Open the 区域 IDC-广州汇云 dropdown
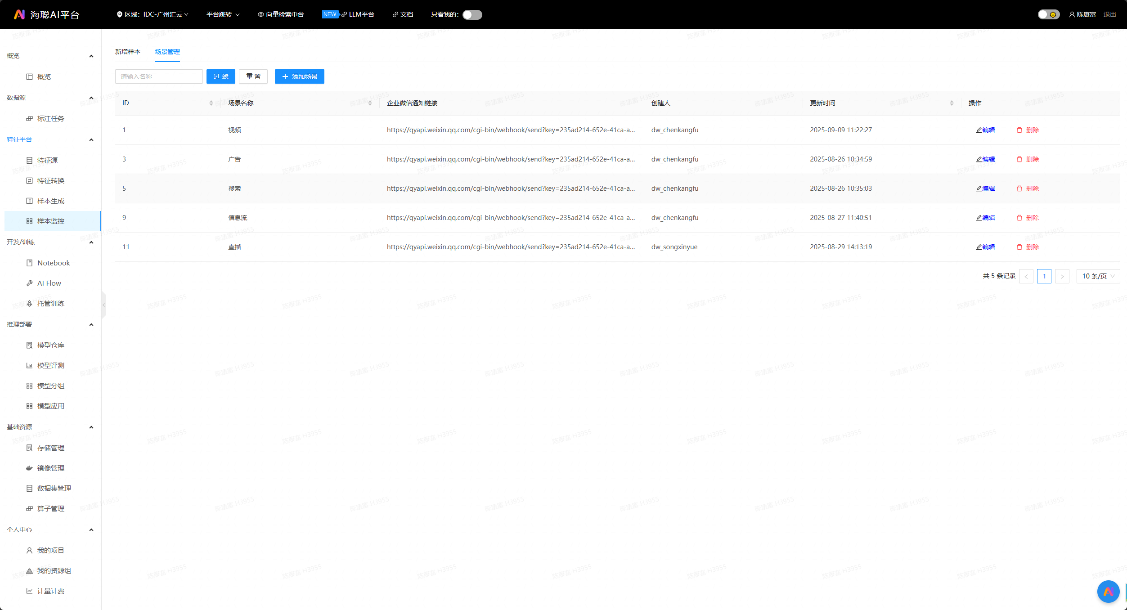 [x=153, y=14]
